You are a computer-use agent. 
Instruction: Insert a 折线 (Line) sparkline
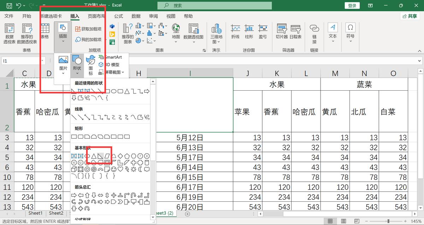tap(235, 31)
